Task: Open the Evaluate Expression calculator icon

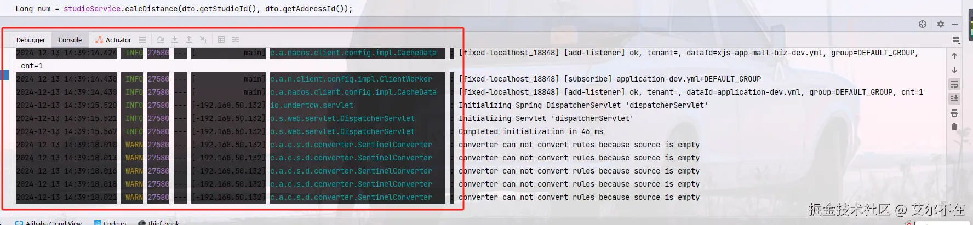Action: 221,39
